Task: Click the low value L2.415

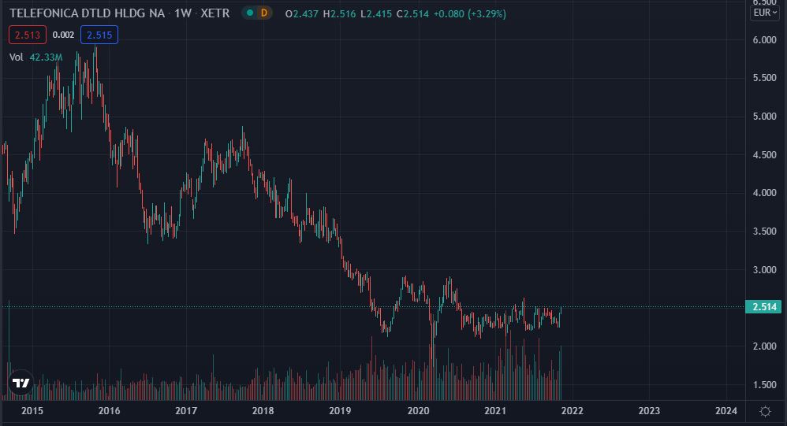Action: tap(376, 14)
